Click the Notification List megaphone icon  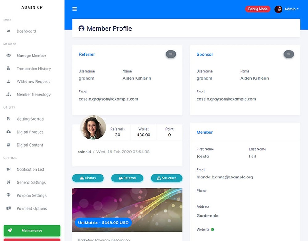[x=9, y=169]
